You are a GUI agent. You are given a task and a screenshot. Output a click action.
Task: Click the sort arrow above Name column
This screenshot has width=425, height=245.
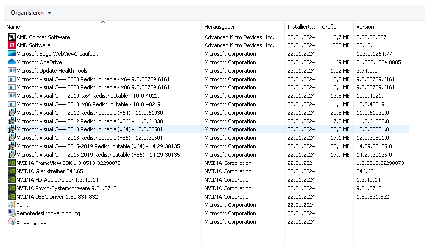click(103, 22)
